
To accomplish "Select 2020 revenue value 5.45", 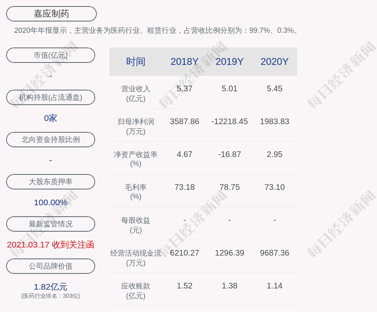I will 274,88.
